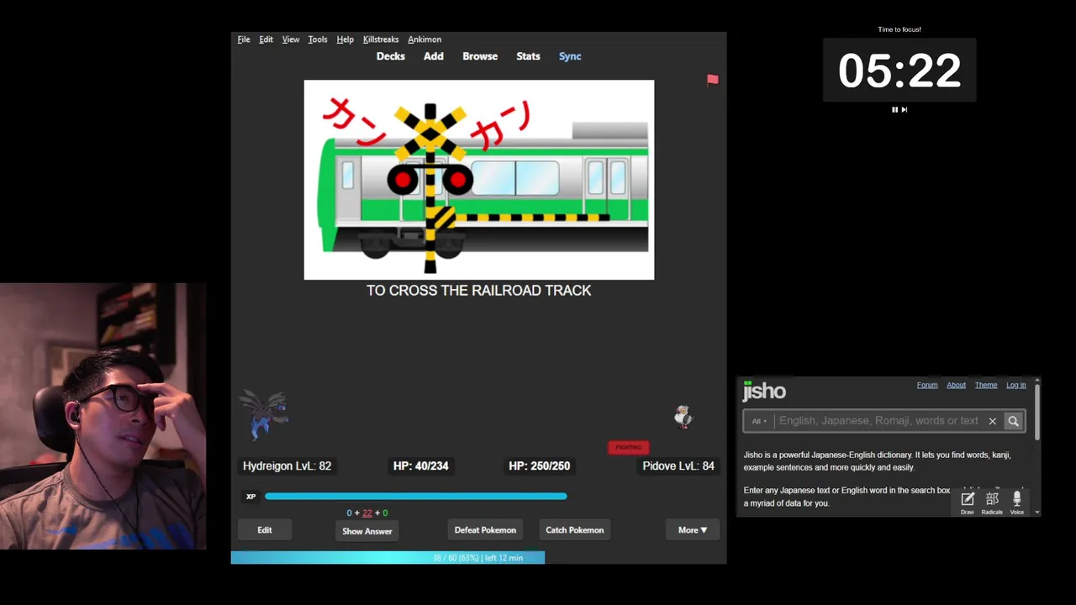
Task: Open the Stats view
Action: pos(528,56)
